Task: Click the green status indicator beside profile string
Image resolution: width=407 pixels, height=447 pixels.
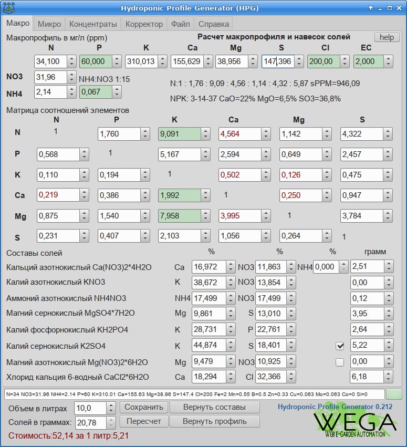Action: pyautogui.click(x=394, y=394)
